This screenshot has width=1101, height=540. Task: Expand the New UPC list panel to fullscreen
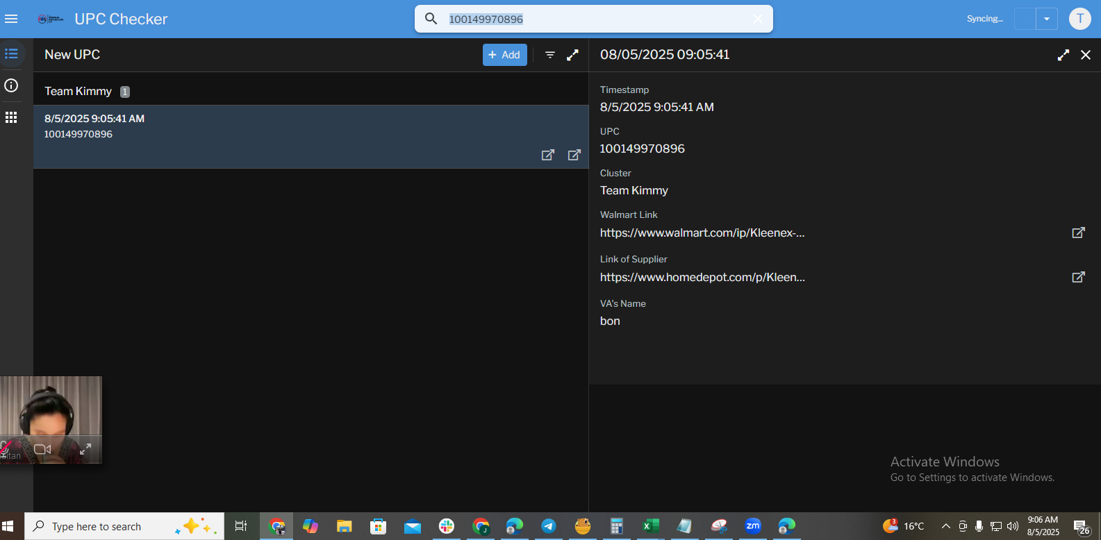tap(572, 55)
